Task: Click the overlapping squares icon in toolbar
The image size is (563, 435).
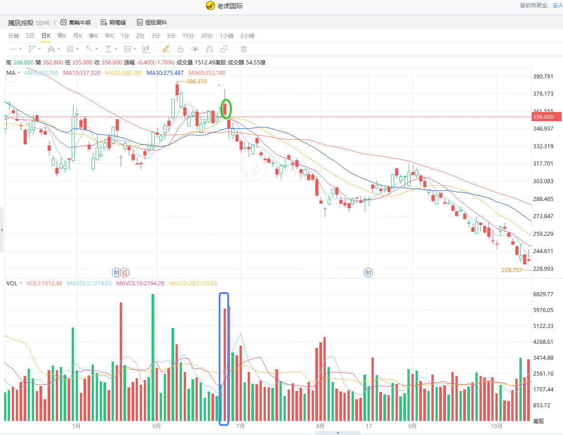Action: pyautogui.click(x=224, y=49)
